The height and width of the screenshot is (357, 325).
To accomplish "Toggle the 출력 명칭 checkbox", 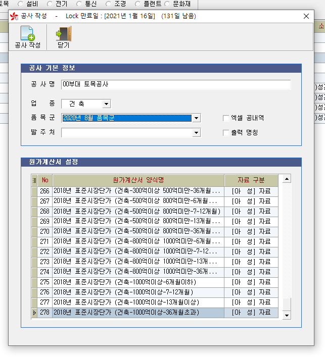I will coord(226,133).
